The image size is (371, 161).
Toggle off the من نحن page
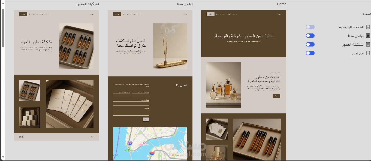[x=310, y=53]
